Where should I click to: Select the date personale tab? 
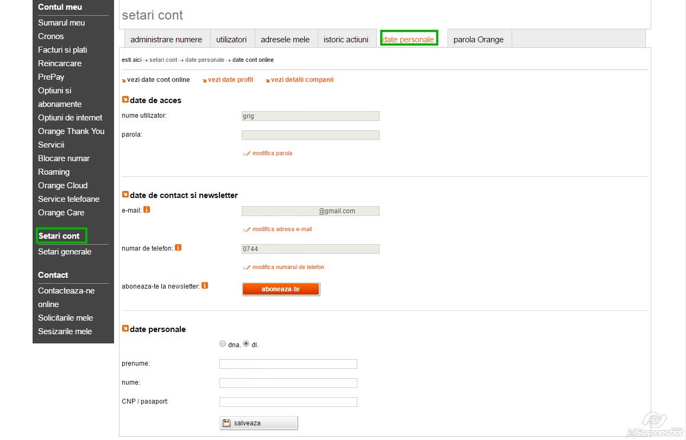[x=408, y=39]
